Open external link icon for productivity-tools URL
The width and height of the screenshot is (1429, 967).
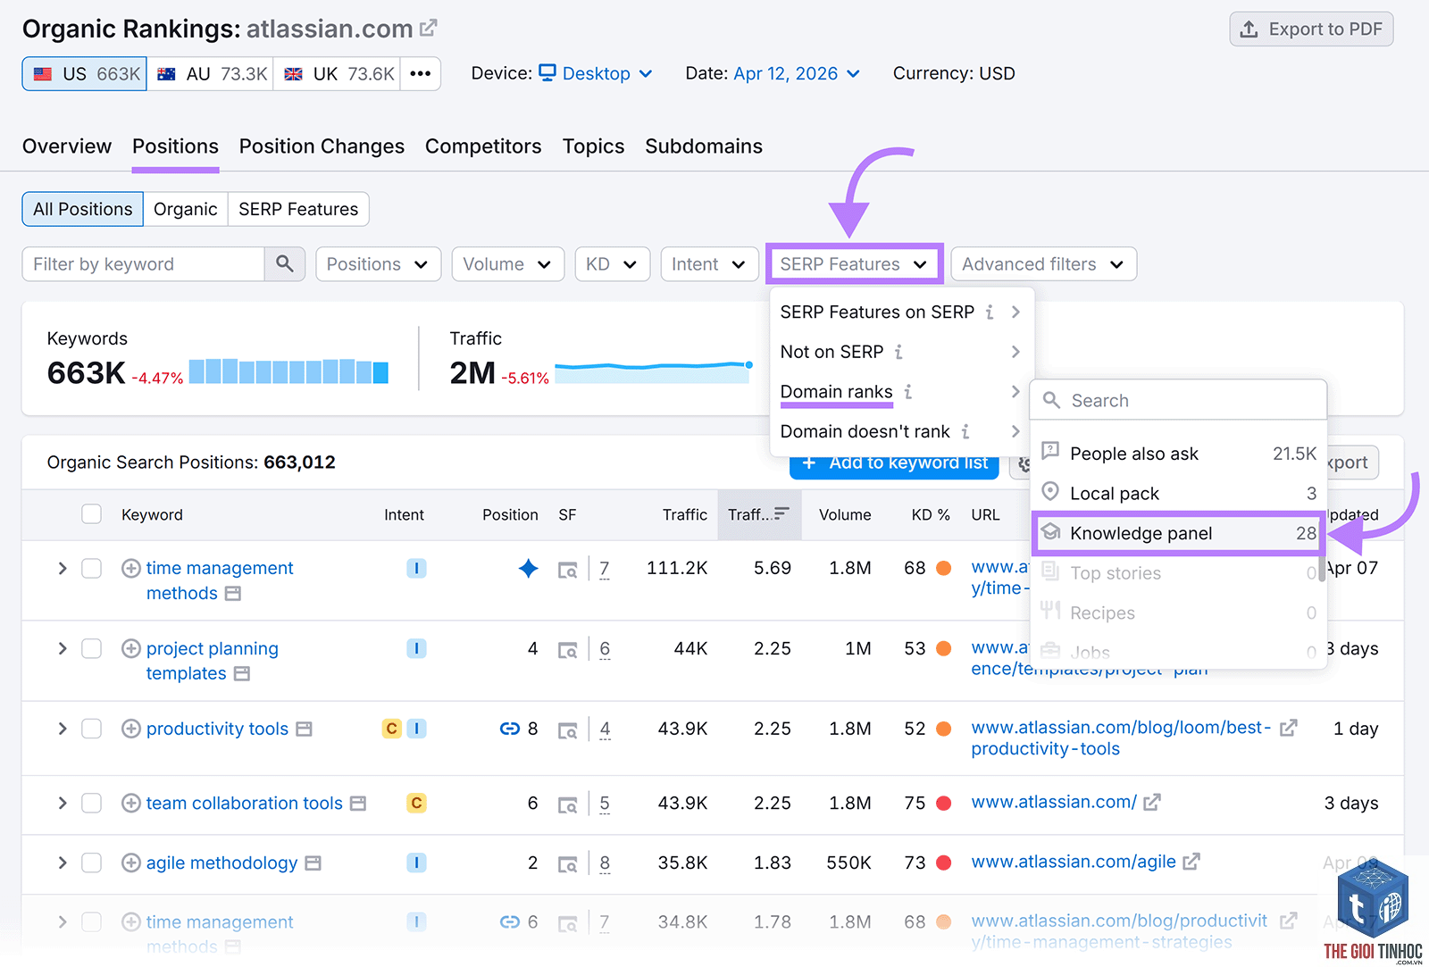point(1288,728)
